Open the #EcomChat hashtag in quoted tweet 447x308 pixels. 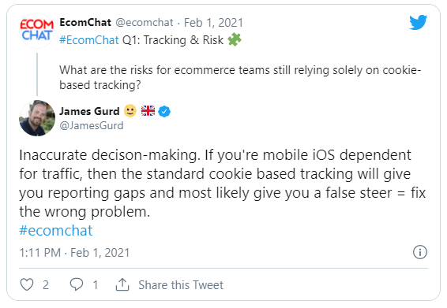pyautogui.click(x=89, y=40)
